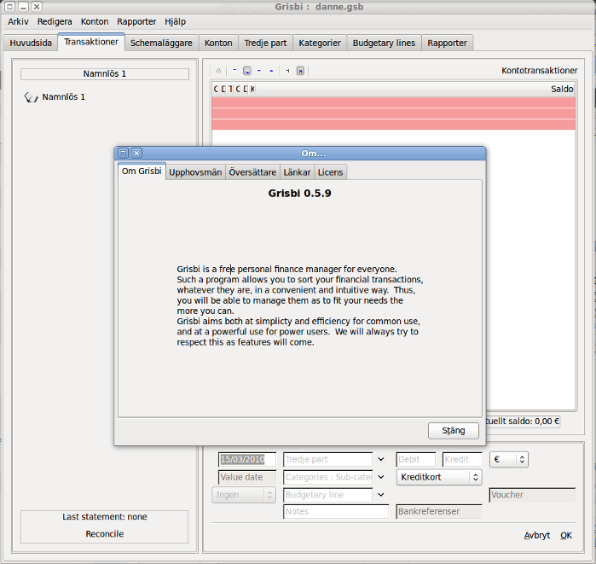Click the date field 15/03/2010
596x564 pixels.
click(x=247, y=459)
